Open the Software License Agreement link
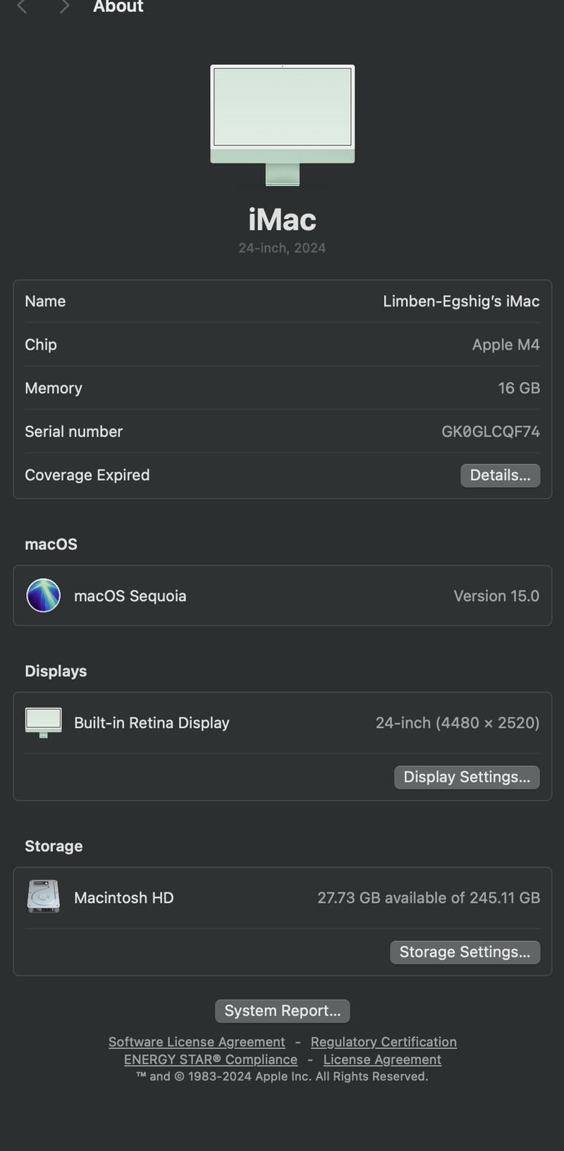Screen dimensions: 564x1151 pos(197,1042)
